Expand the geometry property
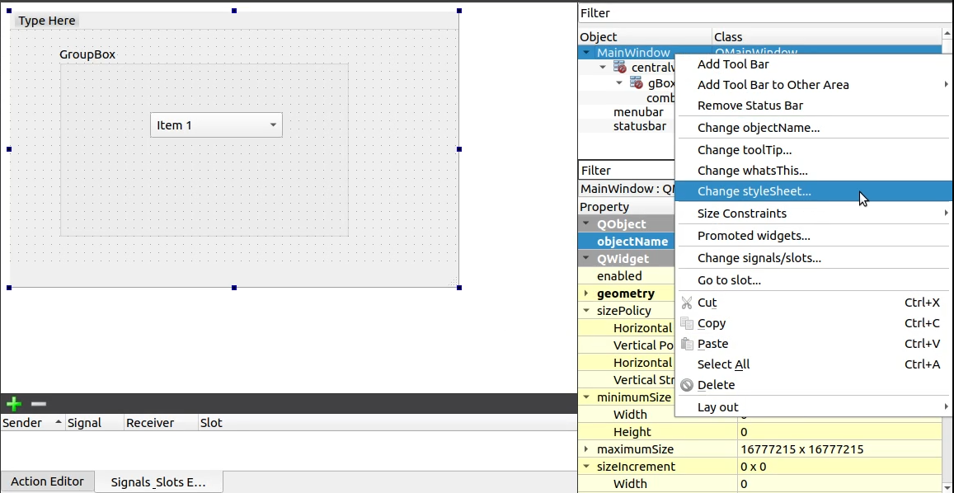 [x=586, y=293]
